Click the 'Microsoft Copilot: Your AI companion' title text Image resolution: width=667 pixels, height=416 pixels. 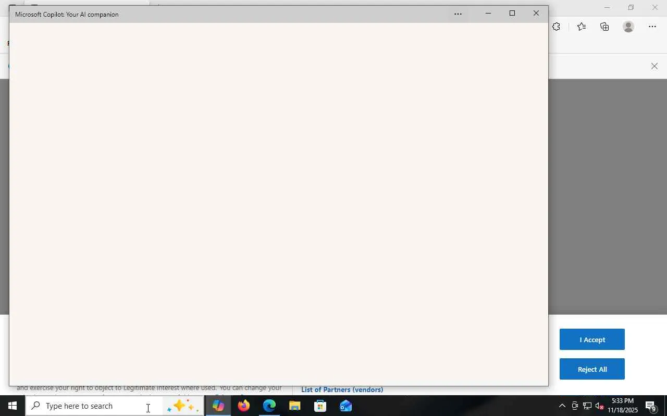pos(67,15)
